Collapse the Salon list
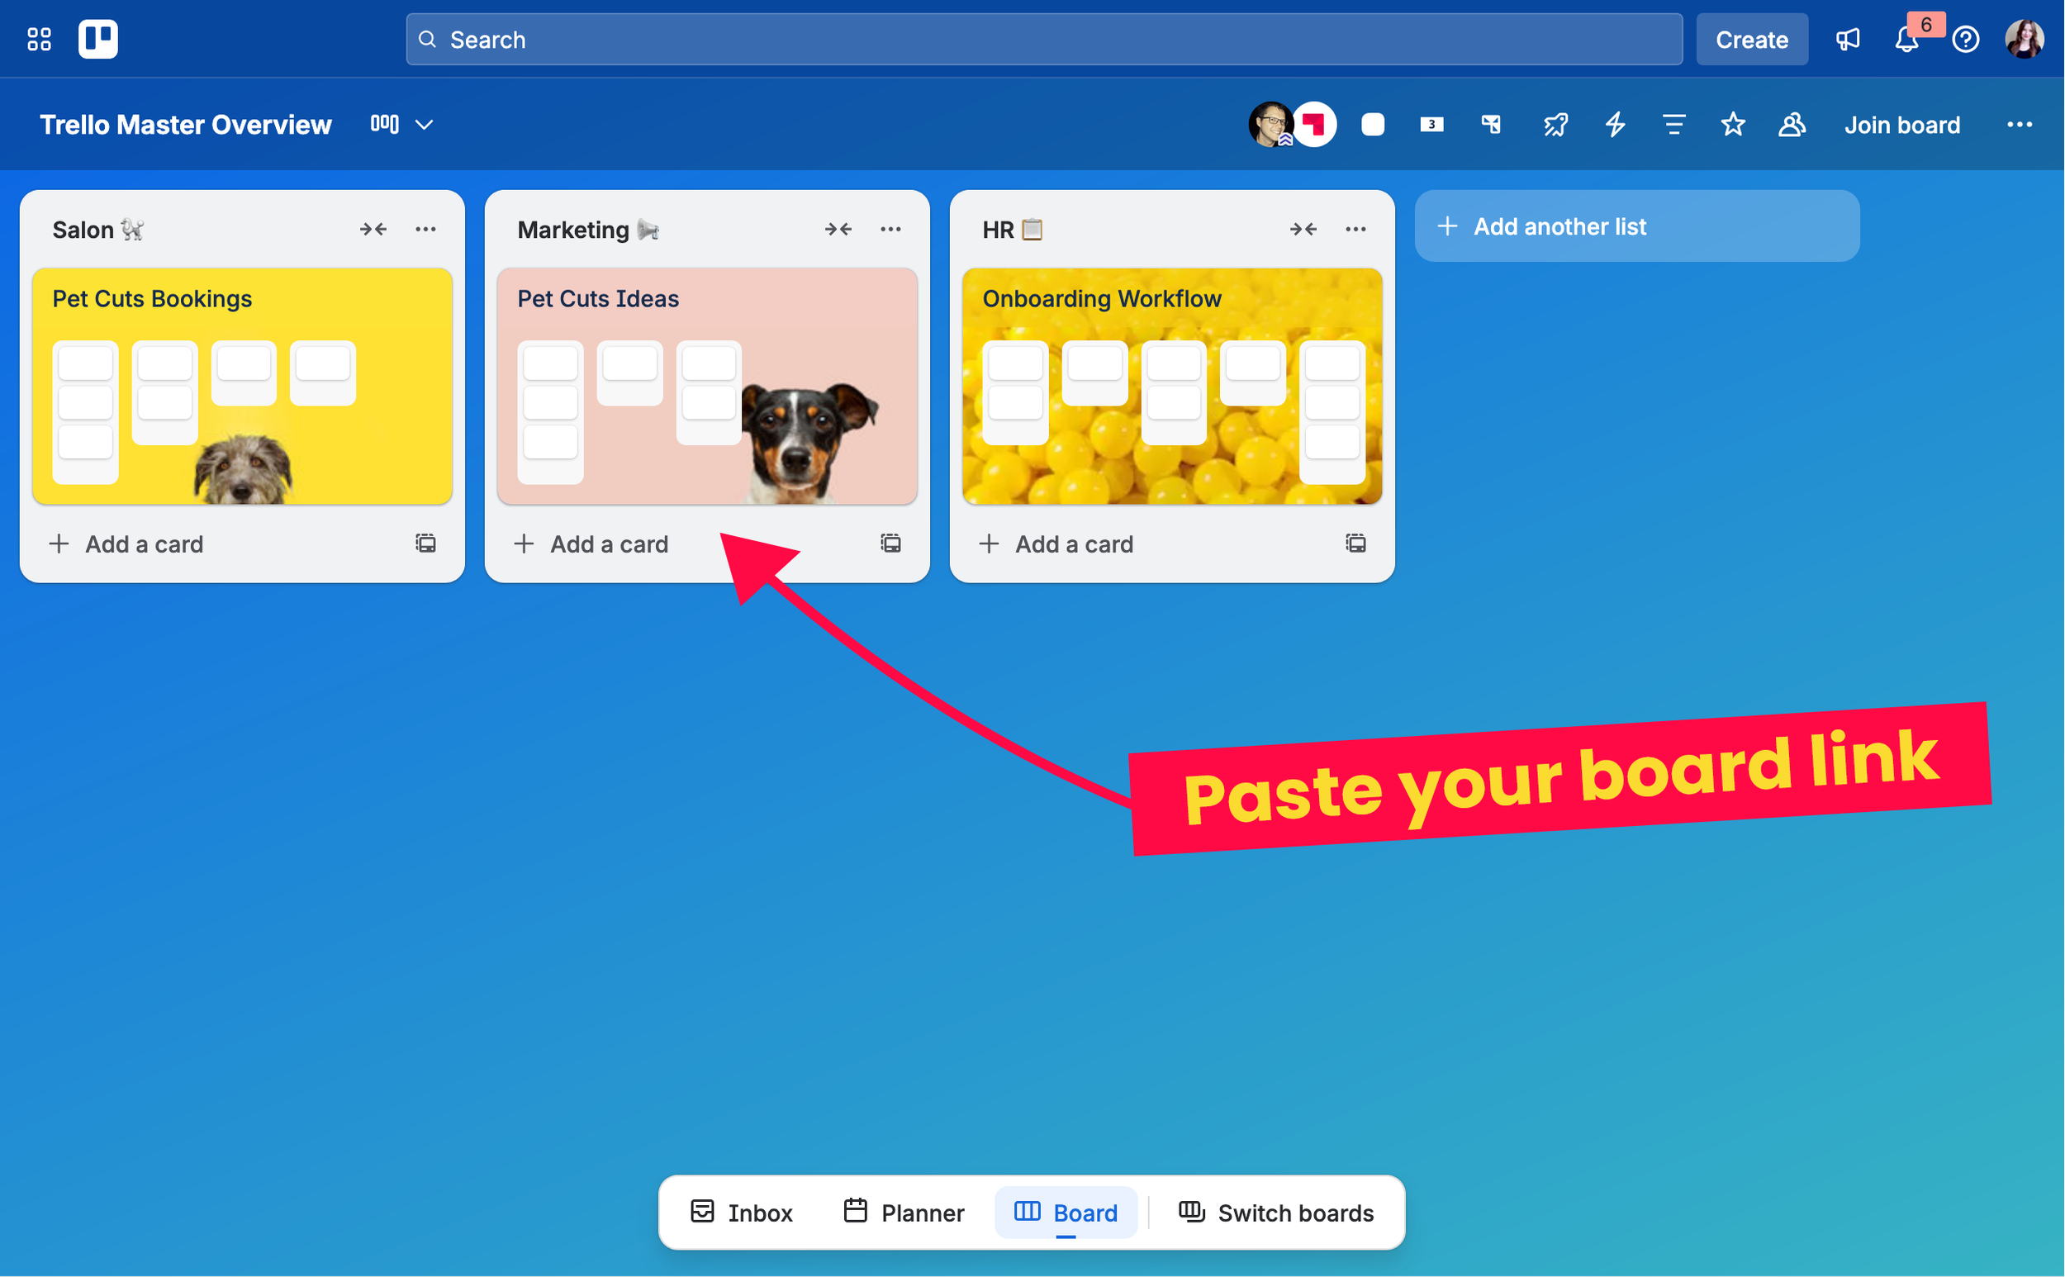The image size is (2065, 1277). [x=373, y=229]
